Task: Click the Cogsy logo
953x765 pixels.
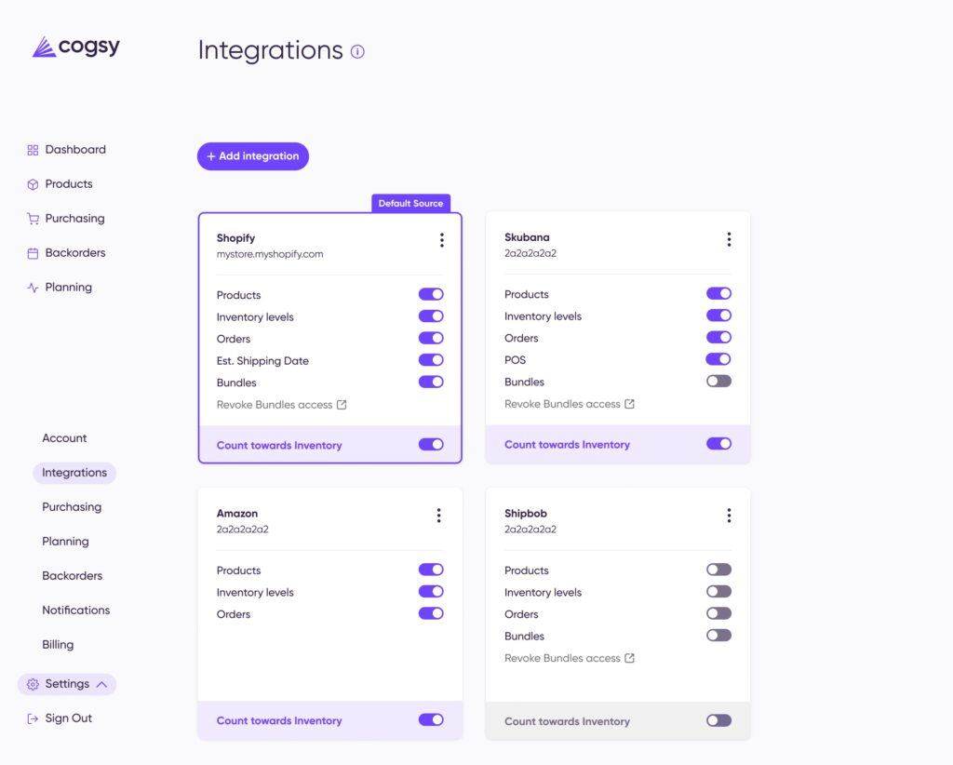Action: click(76, 47)
